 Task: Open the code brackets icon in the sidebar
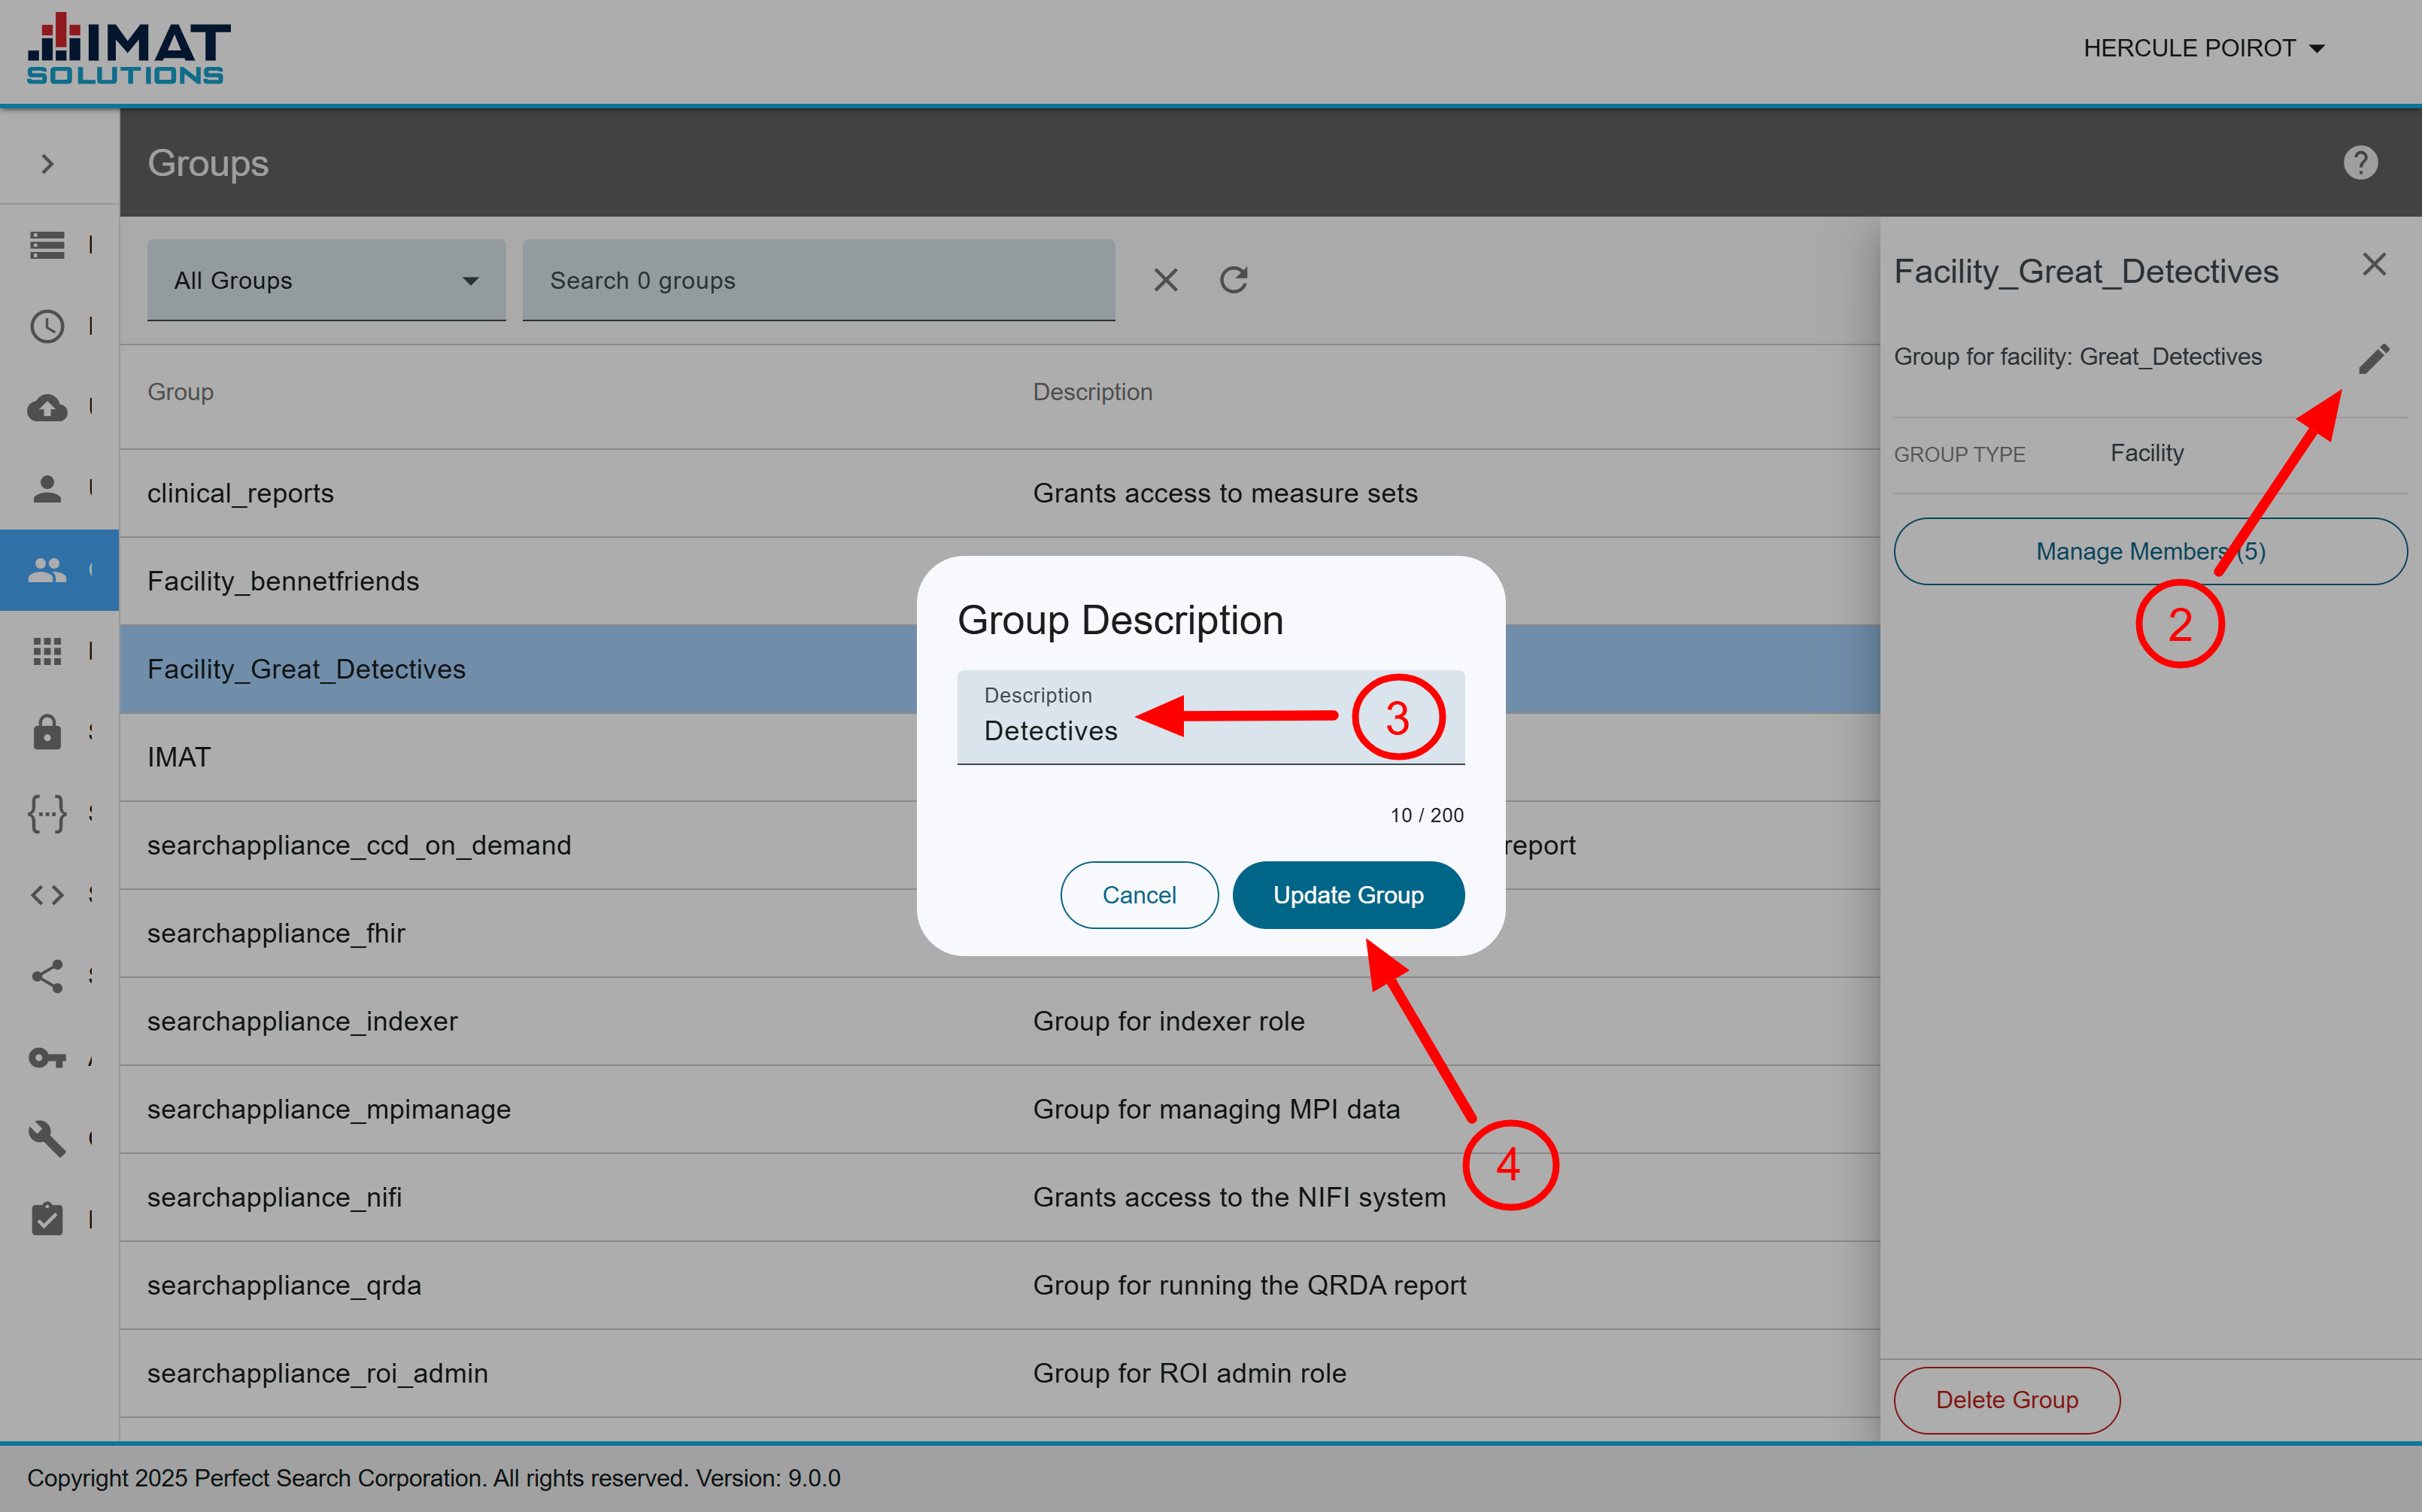47,895
